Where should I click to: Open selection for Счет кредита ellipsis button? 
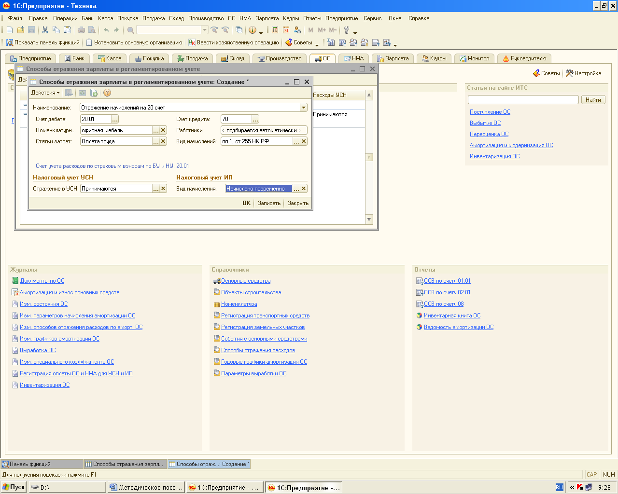tap(255, 119)
